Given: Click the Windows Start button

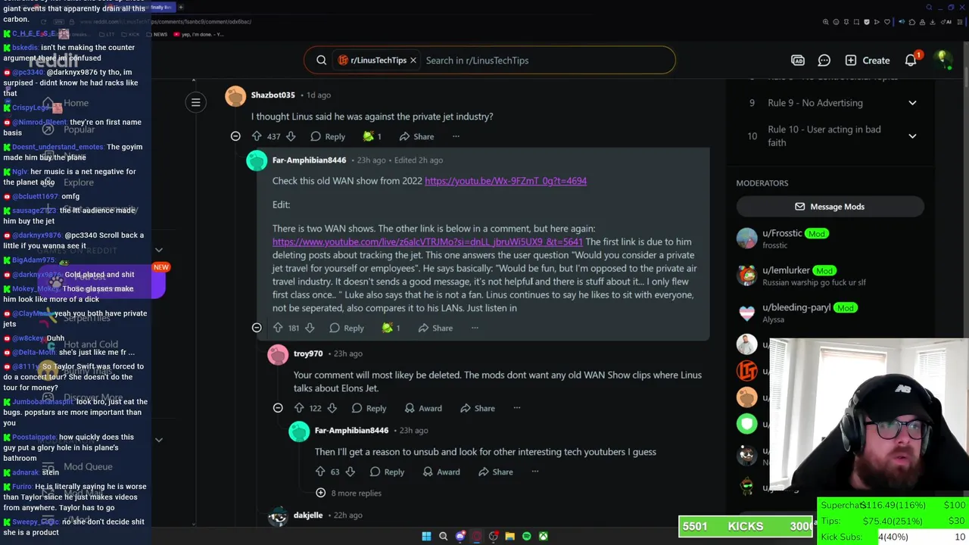Looking at the screenshot, I should point(426,536).
